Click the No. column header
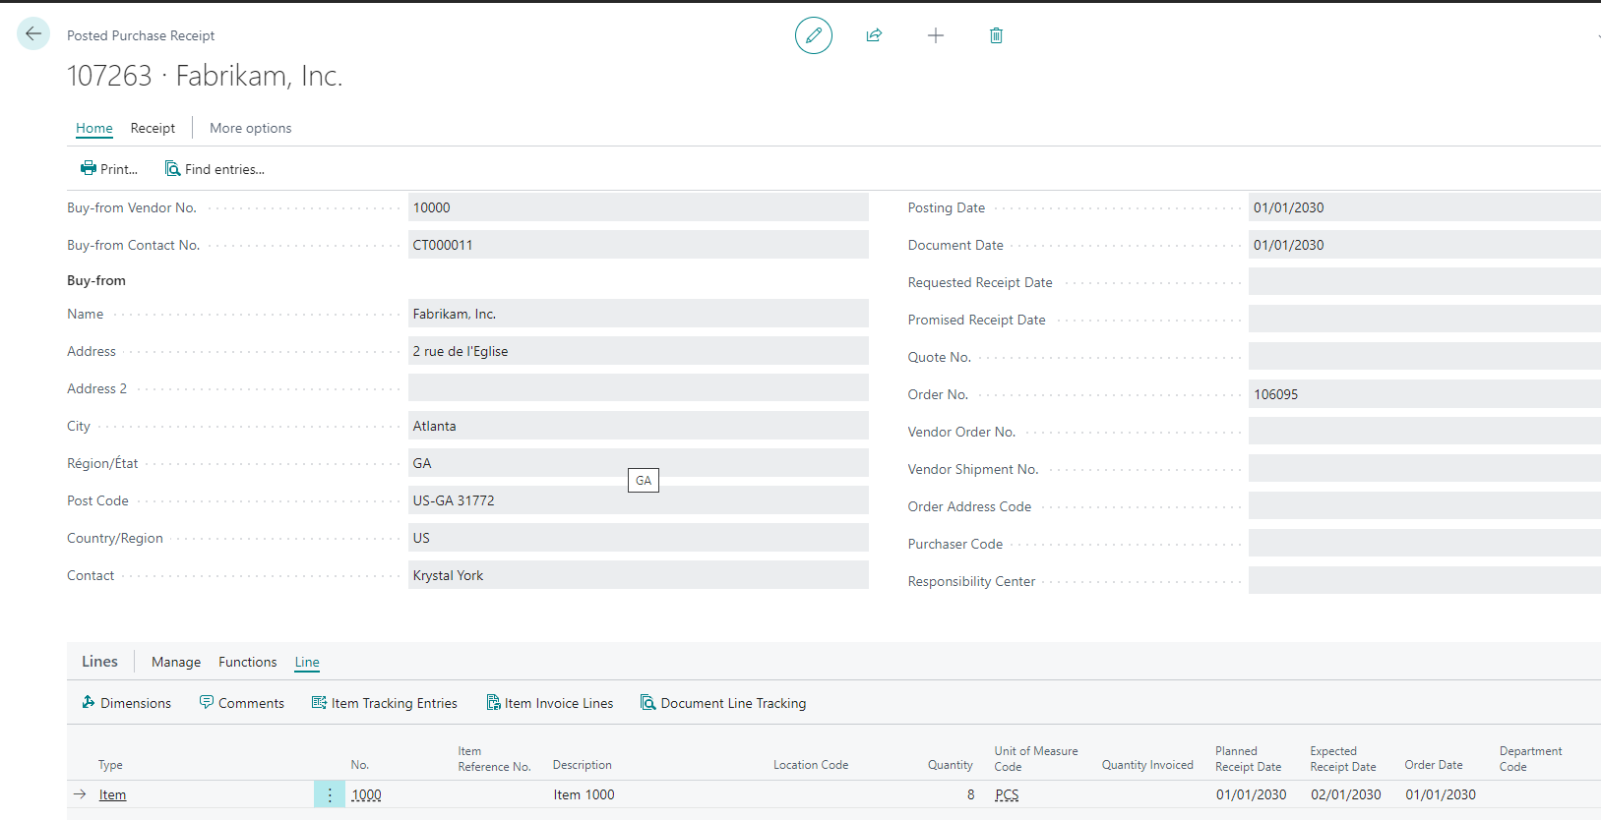Screen dimensions: 1601x820 pos(360,765)
